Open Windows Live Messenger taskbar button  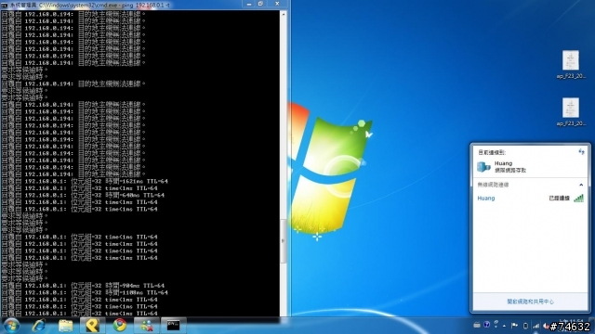tap(147, 326)
